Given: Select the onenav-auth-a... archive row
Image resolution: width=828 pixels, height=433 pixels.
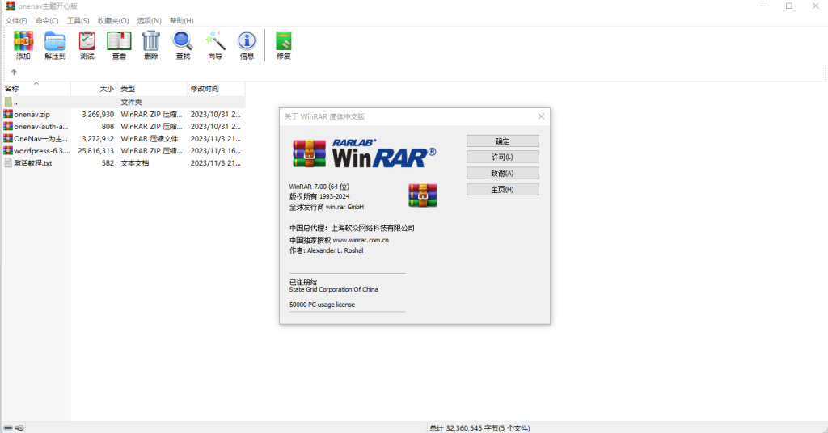Looking at the screenshot, I should click(x=123, y=127).
